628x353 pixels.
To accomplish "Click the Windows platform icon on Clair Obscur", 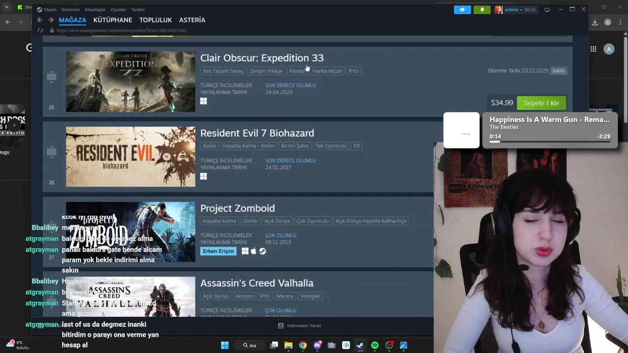I will click(x=204, y=101).
